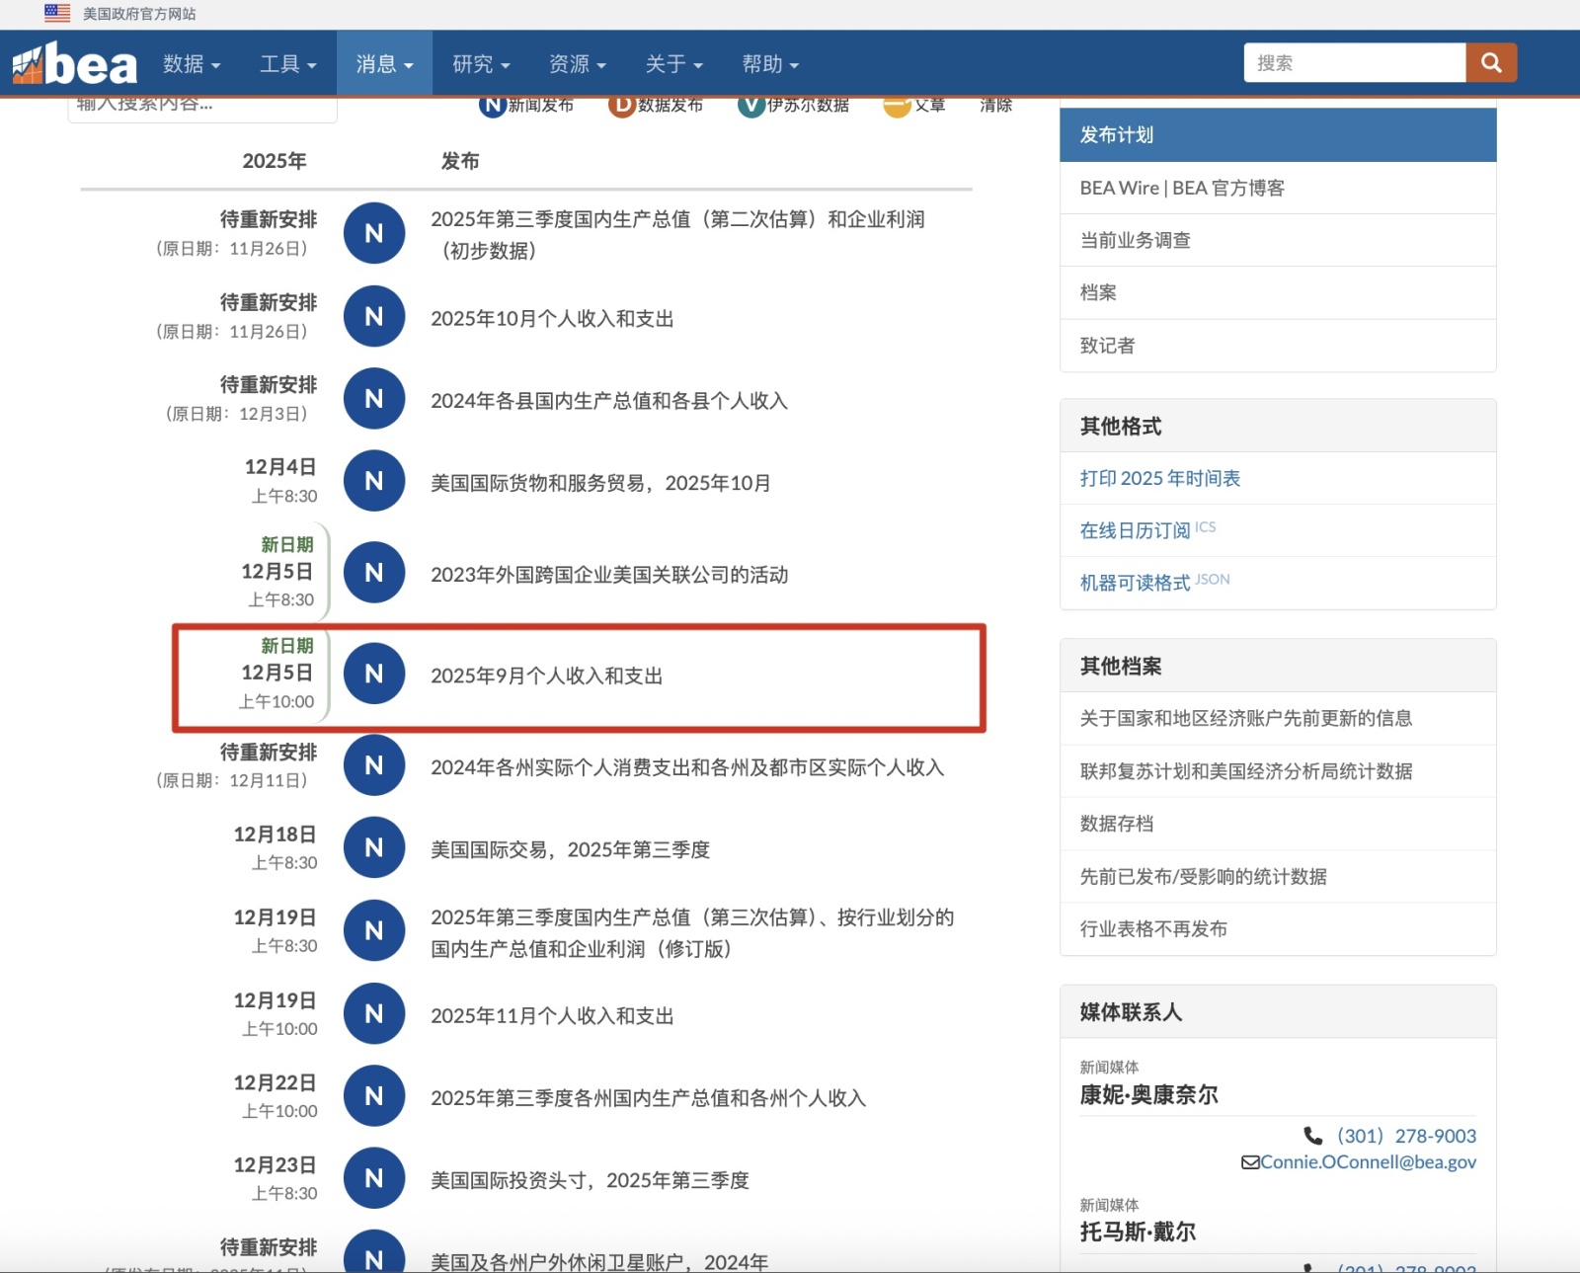1580x1273 pixels.
Task: Click N icon for 第二次估算 GDP row
Action: click(374, 233)
